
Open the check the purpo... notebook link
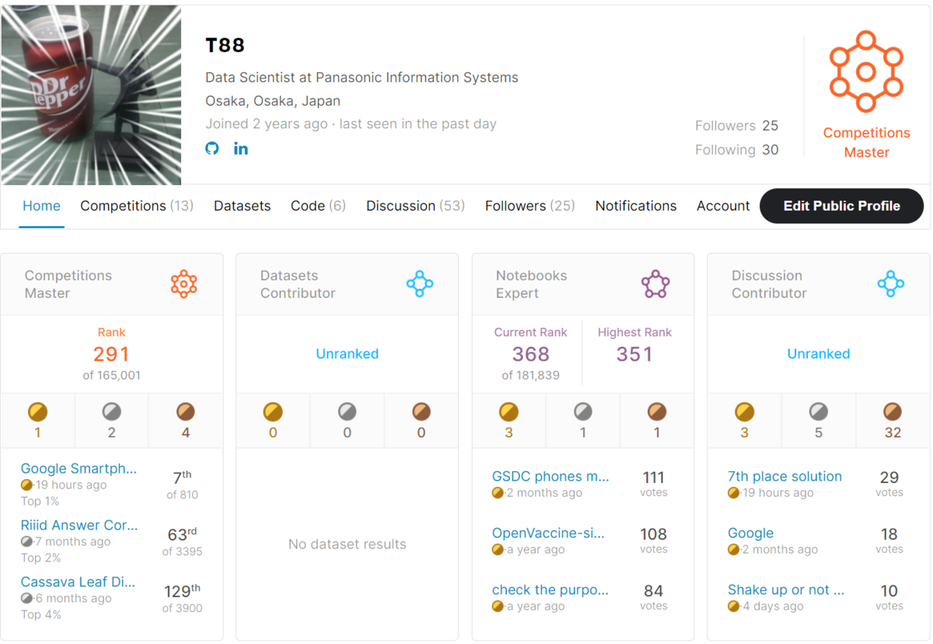pos(550,590)
